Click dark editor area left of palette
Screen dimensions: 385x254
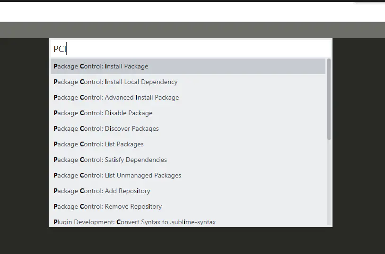(24, 142)
